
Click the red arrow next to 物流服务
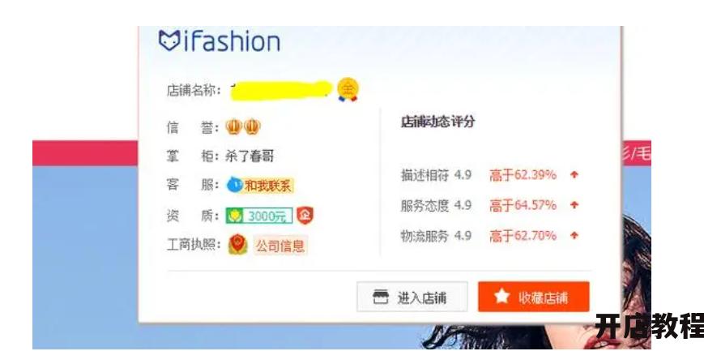[574, 235]
